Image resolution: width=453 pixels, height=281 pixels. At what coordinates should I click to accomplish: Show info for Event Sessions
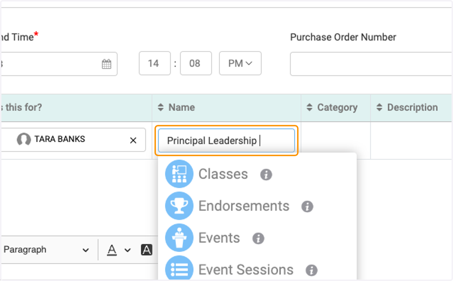311,270
